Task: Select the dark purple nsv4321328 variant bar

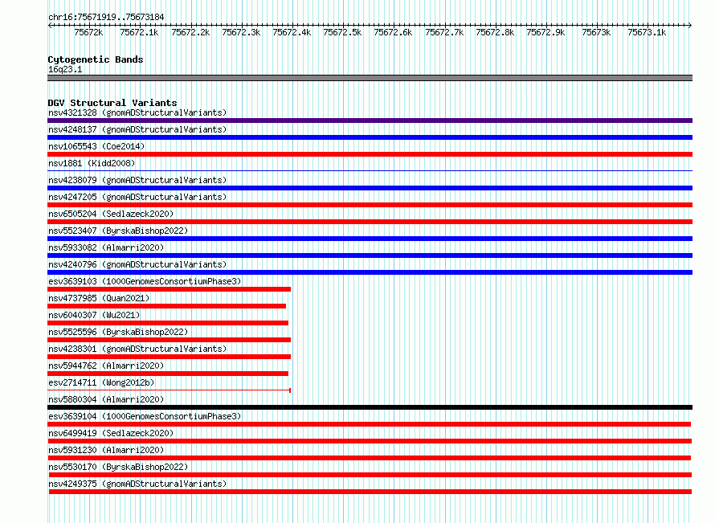Action: tap(370, 121)
